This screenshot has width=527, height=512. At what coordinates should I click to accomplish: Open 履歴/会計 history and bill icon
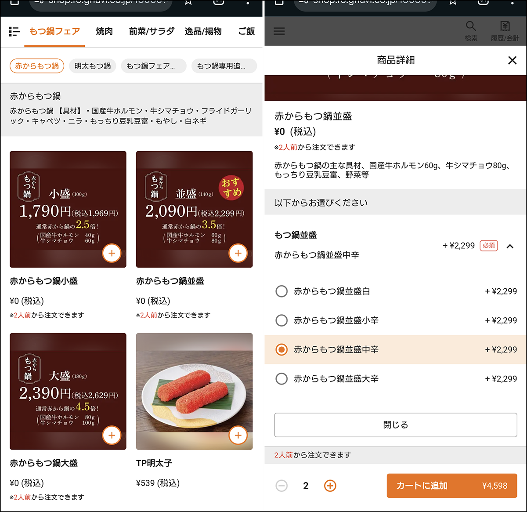click(505, 31)
